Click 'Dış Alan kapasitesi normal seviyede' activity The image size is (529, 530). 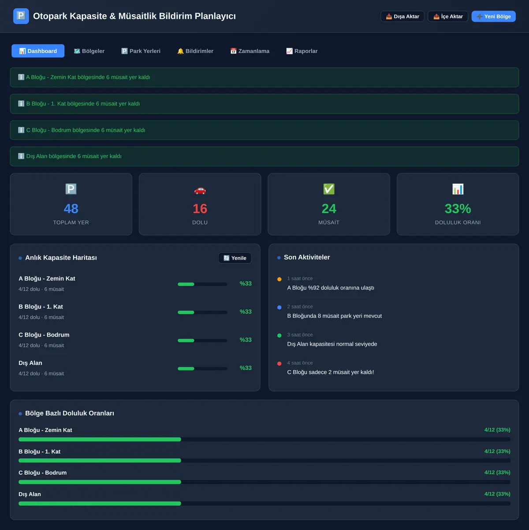coord(332,344)
